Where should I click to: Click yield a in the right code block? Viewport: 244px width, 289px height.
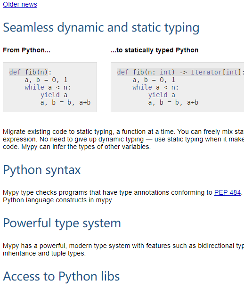162,95
